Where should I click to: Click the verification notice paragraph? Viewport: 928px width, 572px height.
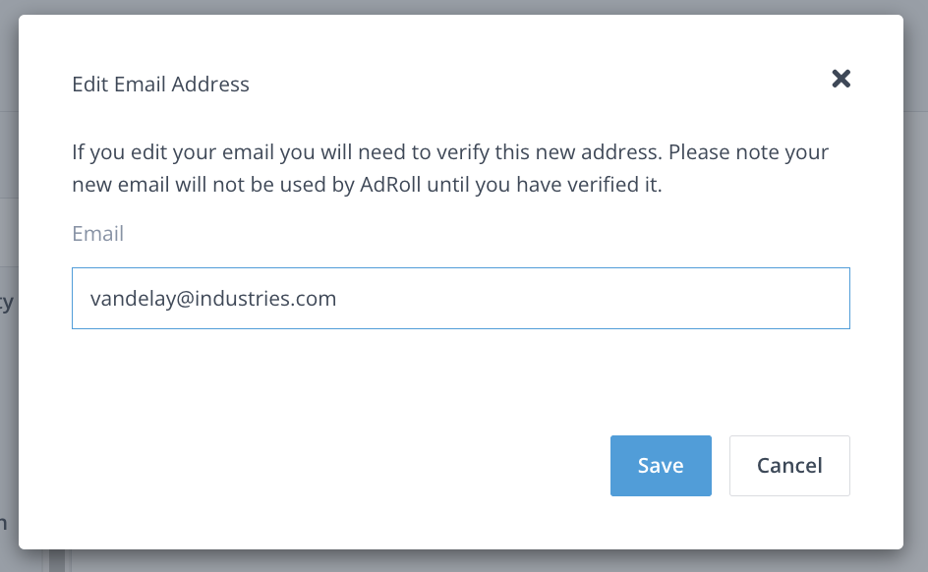pyautogui.click(x=450, y=169)
